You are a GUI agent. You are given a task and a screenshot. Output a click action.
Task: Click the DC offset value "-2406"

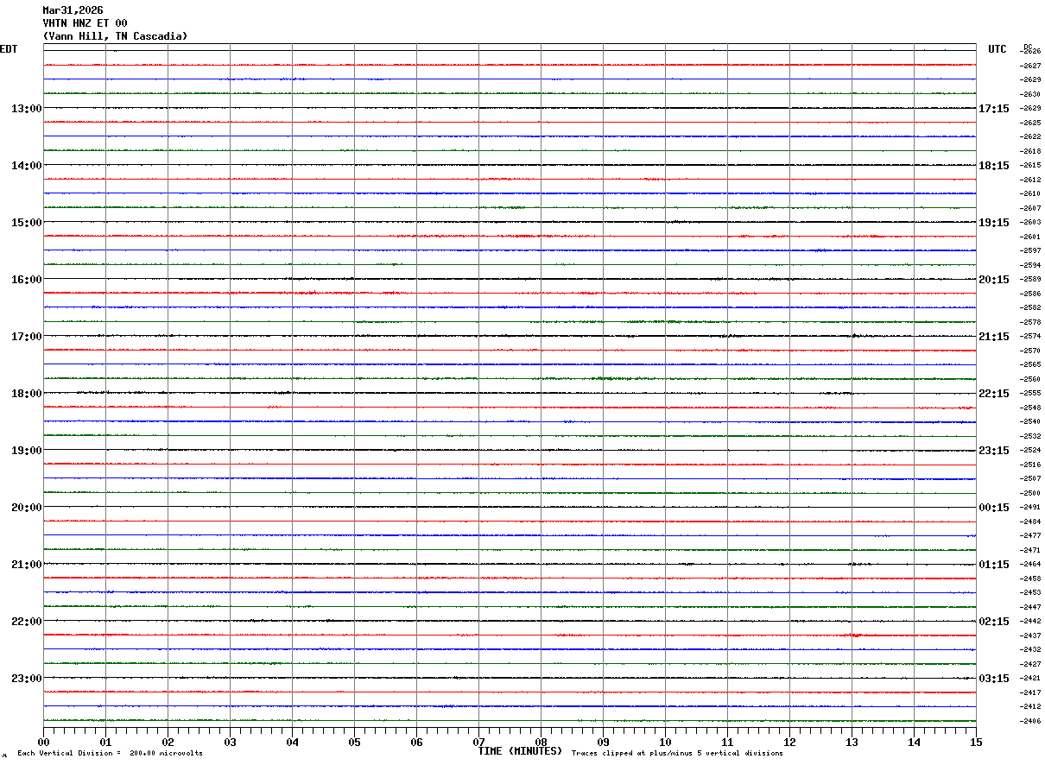pos(1030,721)
